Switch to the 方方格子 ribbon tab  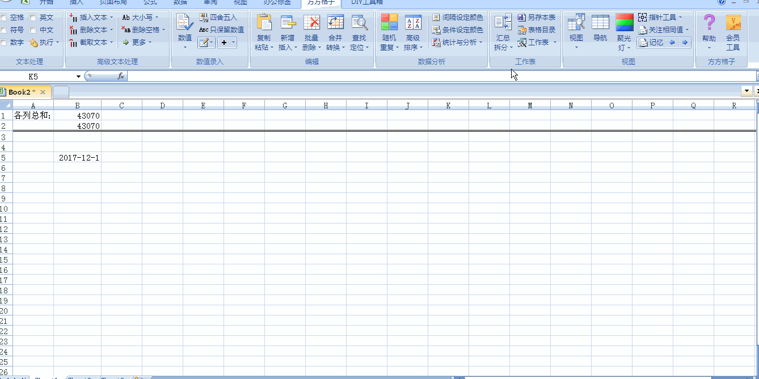tap(322, 2)
